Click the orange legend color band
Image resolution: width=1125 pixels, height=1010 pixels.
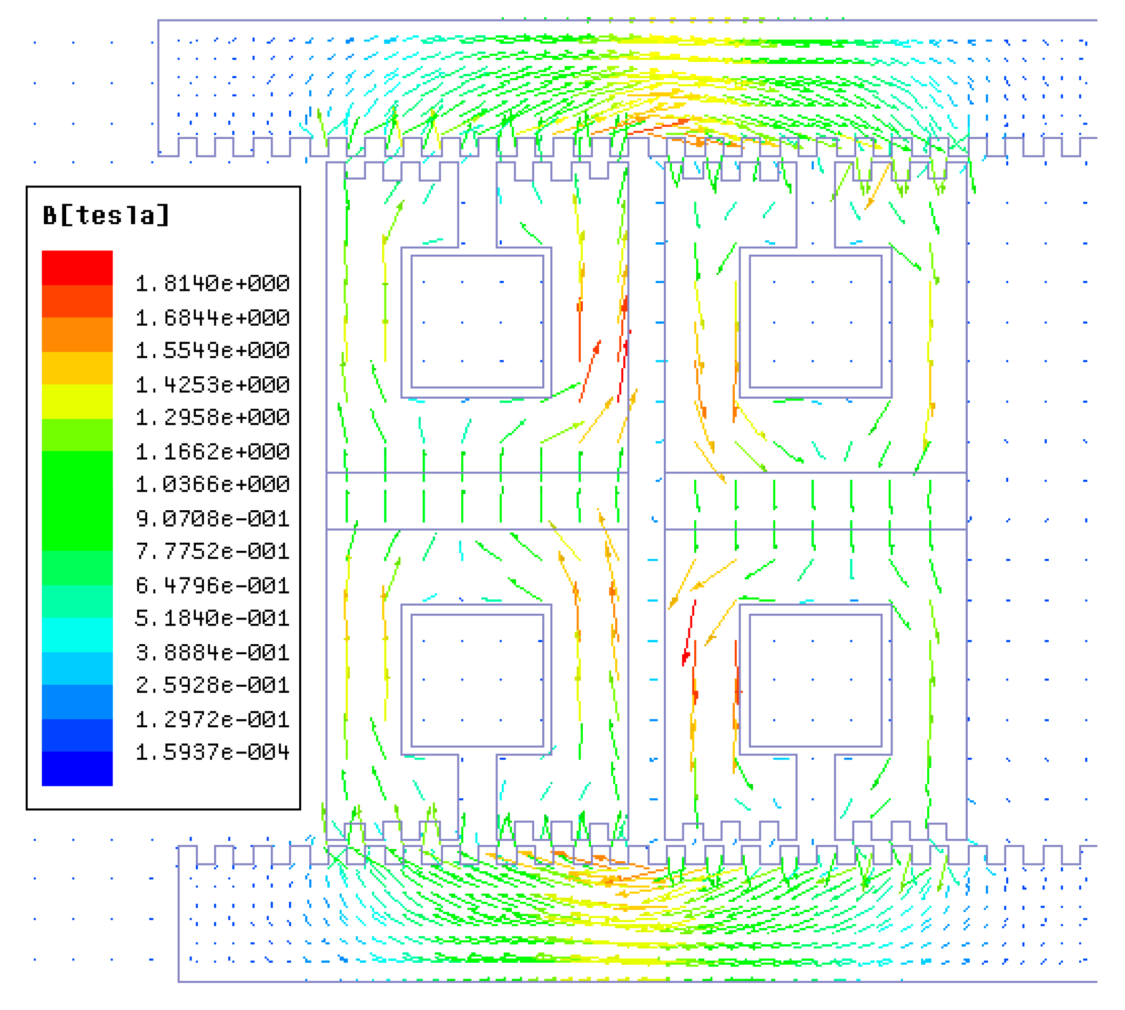click(x=77, y=335)
